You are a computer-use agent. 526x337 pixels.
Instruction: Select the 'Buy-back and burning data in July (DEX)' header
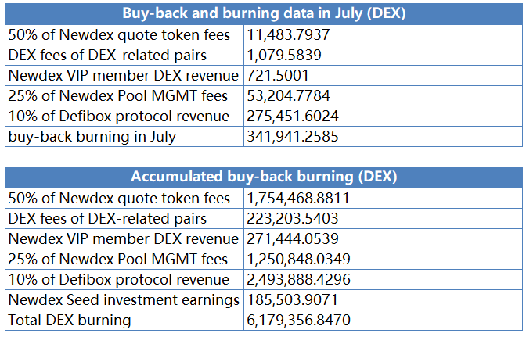(264, 13)
